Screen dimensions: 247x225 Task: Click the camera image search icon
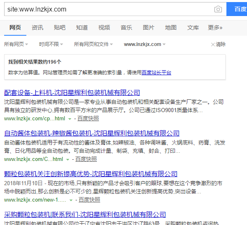pos(218,9)
